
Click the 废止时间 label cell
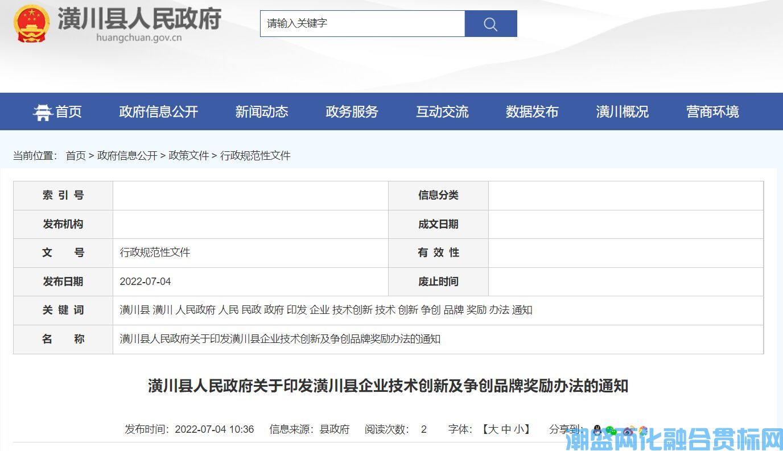coord(438,282)
